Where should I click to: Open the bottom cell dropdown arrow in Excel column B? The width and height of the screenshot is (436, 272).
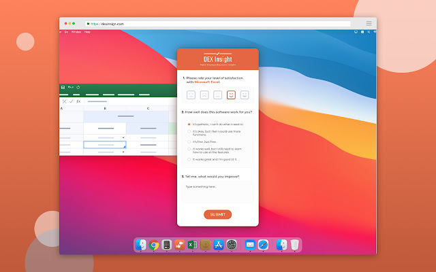[x=123, y=152]
